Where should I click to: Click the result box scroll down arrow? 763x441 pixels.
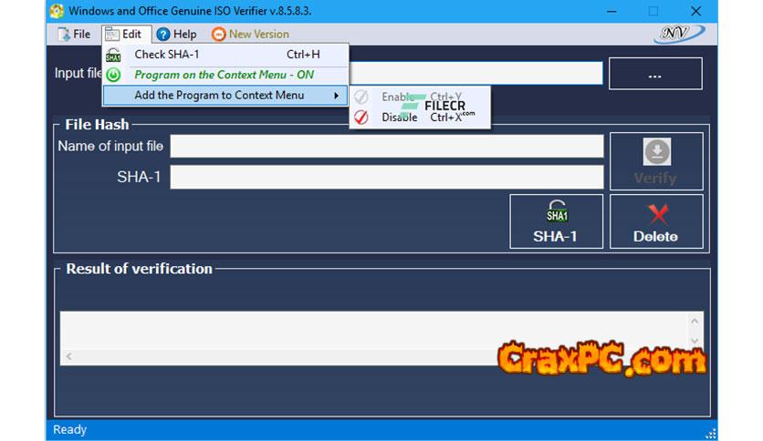pyautogui.click(x=695, y=341)
